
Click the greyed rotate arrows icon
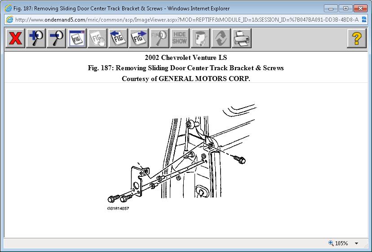point(221,38)
